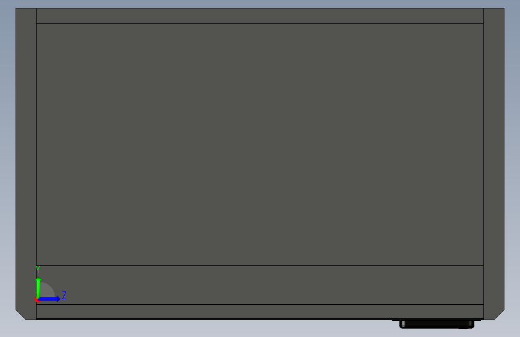This screenshot has width=520, height=337.
Task: Click the empty background below the model
Action: pos(199,329)
